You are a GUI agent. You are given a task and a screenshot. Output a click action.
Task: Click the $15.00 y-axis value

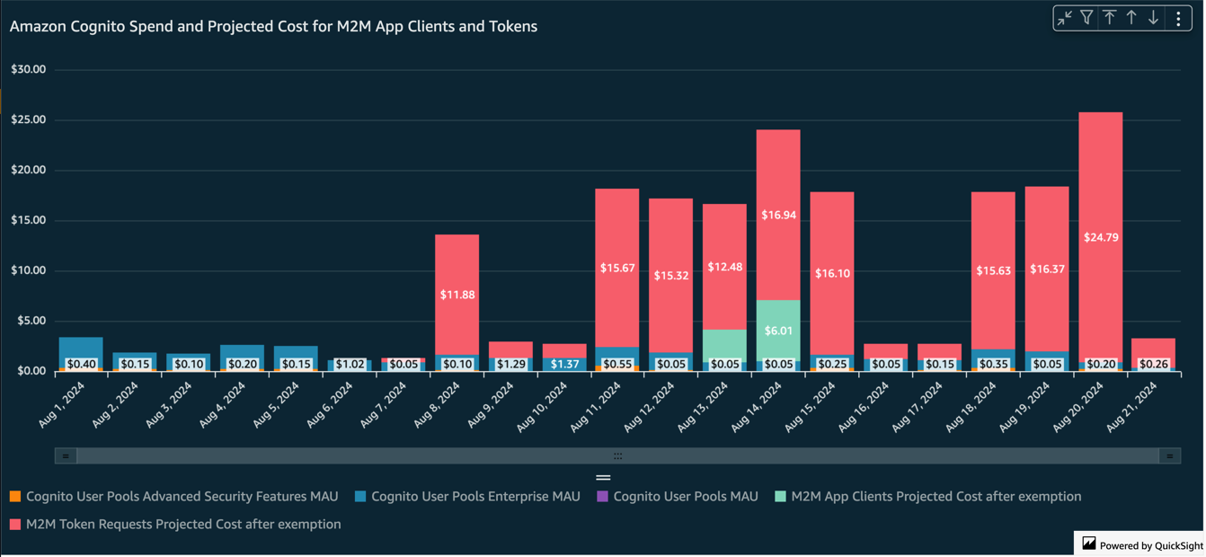point(28,220)
